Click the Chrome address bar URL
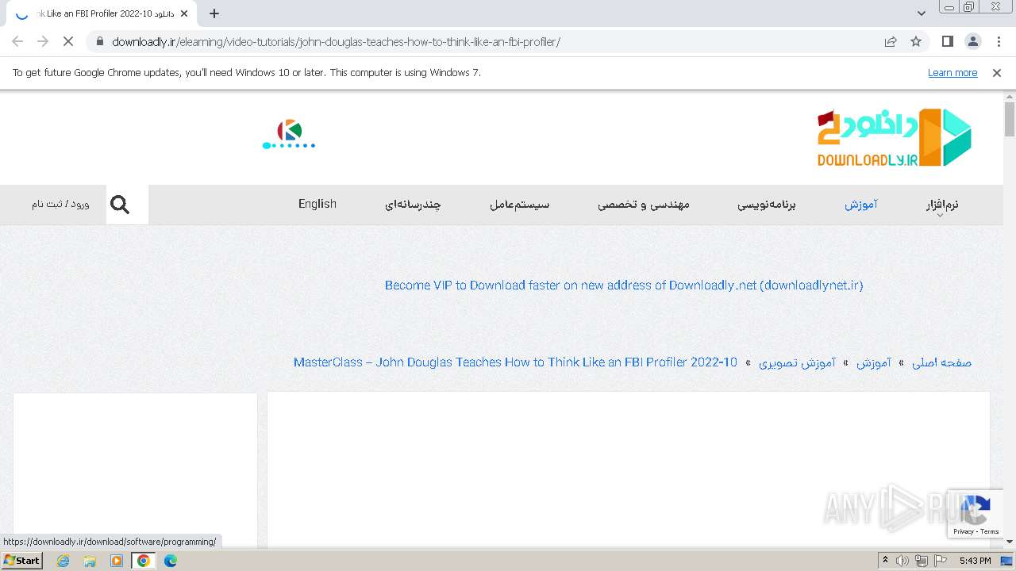Image resolution: width=1016 pixels, height=571 pixels. [x=336, y=41]
